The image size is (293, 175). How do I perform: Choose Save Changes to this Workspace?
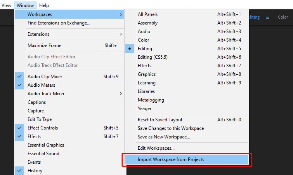(187, 128)
